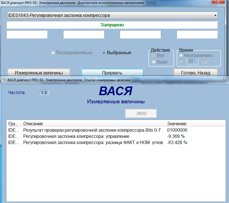Click the seconds input field showing 30
Viewport: 229px width, 203px height.
(192, 61)
